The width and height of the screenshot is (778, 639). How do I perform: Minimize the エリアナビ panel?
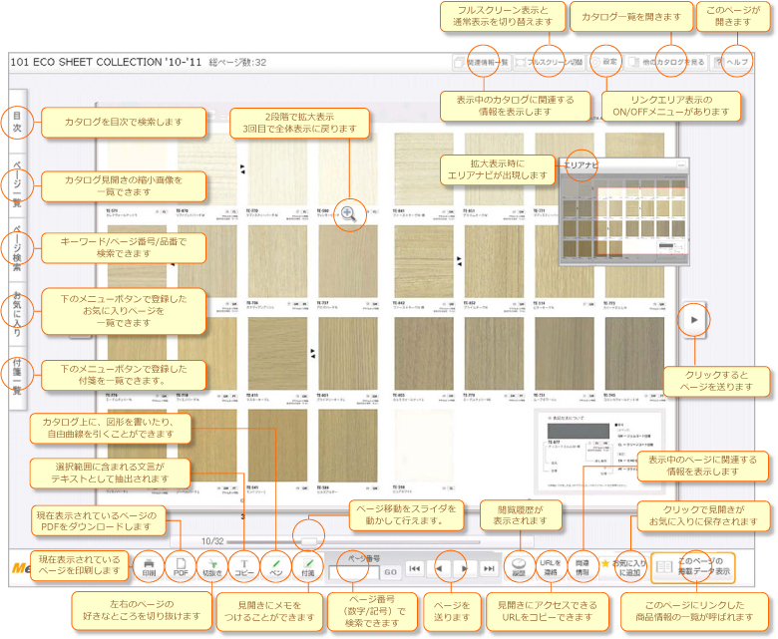click(681, 165)
